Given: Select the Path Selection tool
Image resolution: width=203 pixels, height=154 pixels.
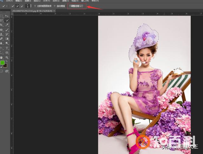Looking at the screenshot, I should coord(1,53).
